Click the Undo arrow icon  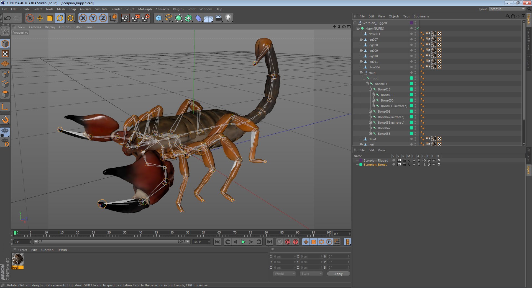(x=7, y=18)
